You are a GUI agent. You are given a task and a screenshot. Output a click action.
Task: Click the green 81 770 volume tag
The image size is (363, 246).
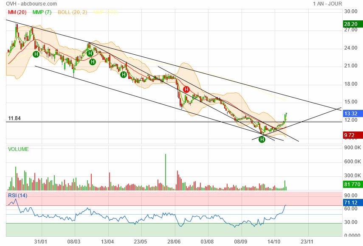pyautogui.click(x=353, y=184)
